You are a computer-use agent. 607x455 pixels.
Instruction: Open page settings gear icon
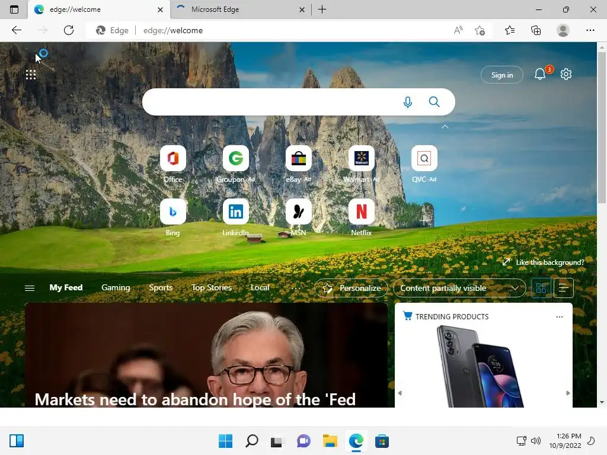566,74
